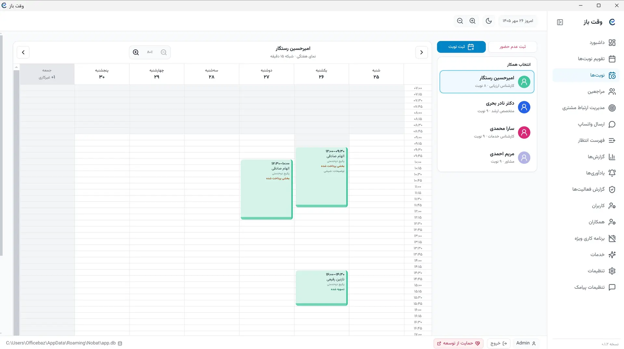The height and width of the screenshot is (349, 624).
Task: Click the یادآوری‌ها bell icon
Action: [x=612, y=173]
